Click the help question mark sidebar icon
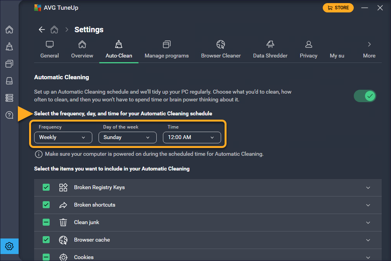The width and height of the screenshot is (391, 261). tap(9, 115)
